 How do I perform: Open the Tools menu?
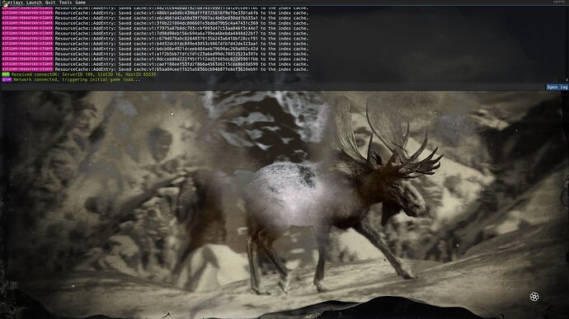tap(65, 2)
